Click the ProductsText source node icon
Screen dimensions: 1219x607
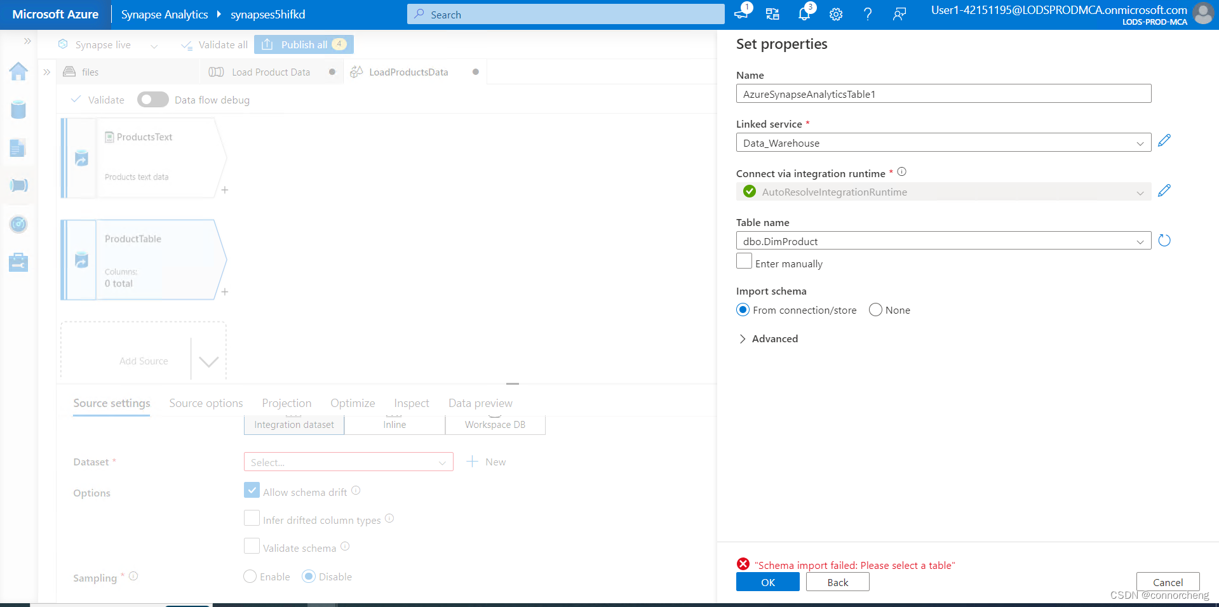81,158
